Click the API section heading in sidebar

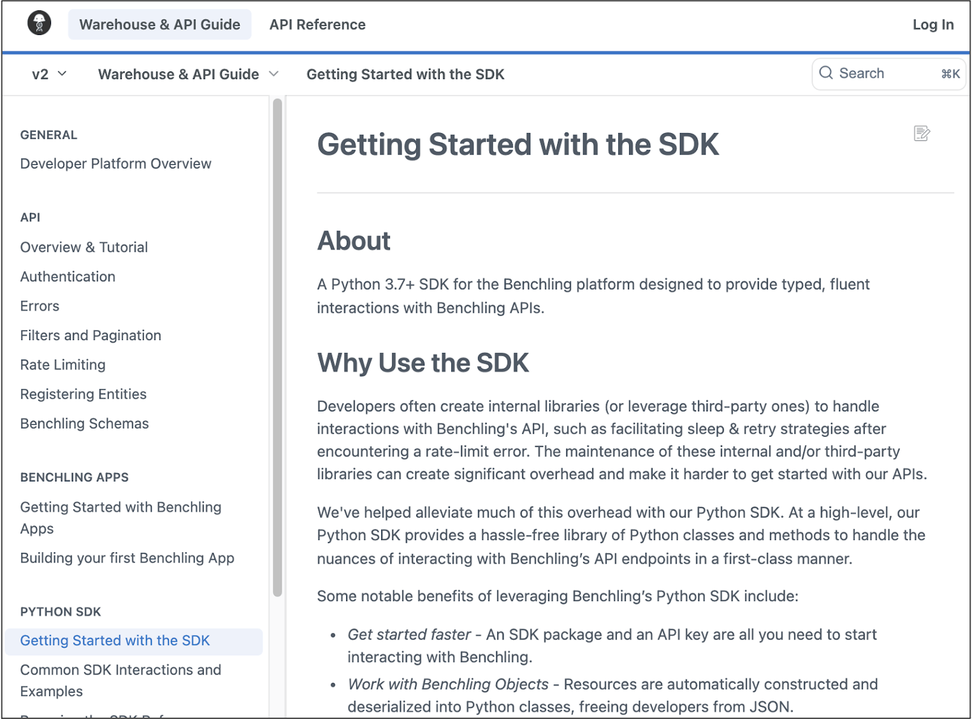[30, 217]
